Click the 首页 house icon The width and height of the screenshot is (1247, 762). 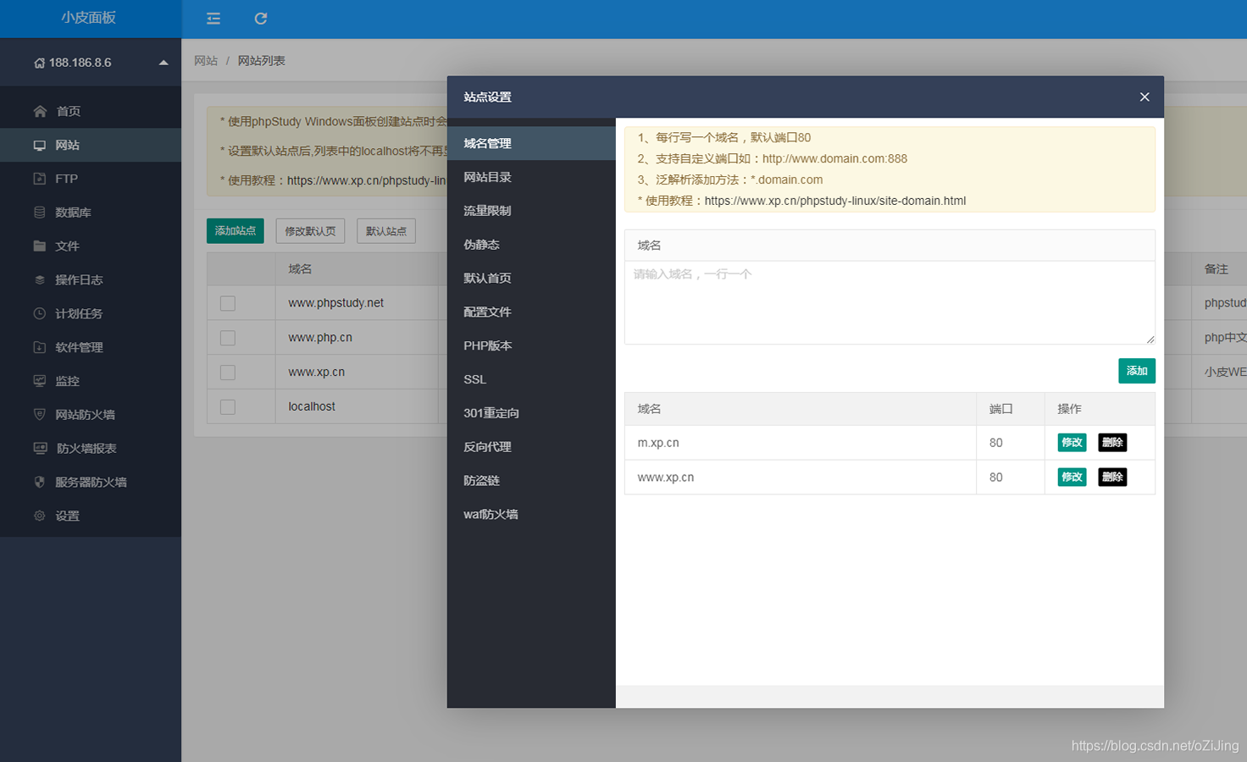pos(40,111)
